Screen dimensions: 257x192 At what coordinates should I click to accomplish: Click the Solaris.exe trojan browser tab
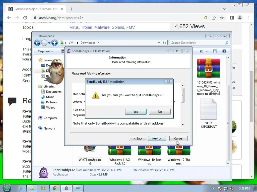pyautogui.click(x=36, y=9)
